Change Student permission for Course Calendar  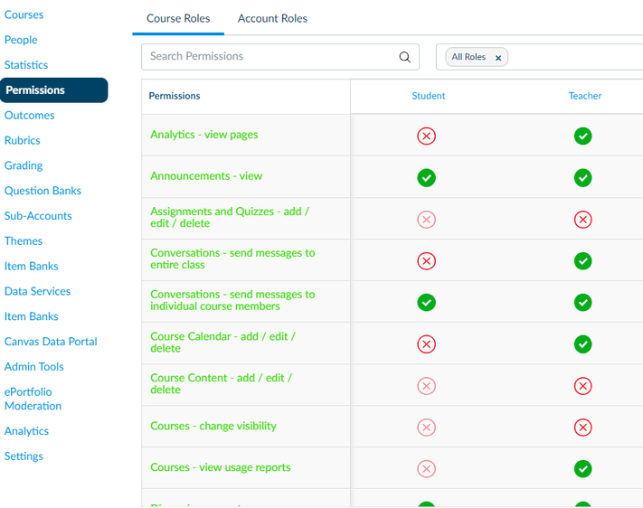coord(426,343)
